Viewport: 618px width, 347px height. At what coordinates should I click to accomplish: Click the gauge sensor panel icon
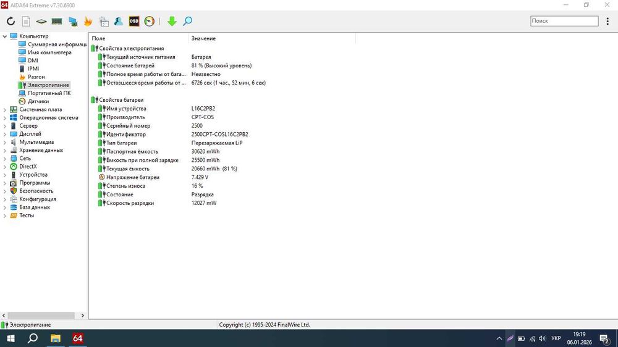click(150, 21)
